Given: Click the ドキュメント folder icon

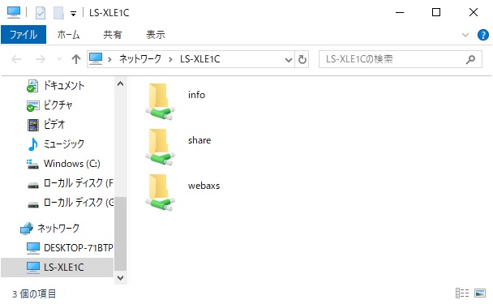Looking at the screenshot, I should pyautogui.click(x=32, y=86).
